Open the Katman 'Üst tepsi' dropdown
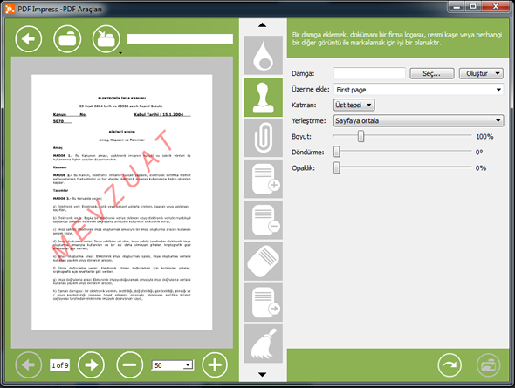 point(354,105)
